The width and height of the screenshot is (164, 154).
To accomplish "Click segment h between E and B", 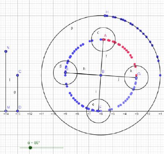I will tap(83, 74).
